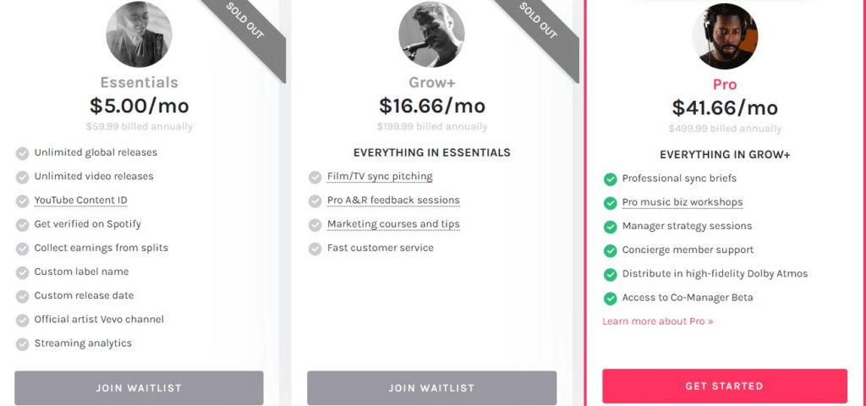Click the Pro A&R feedback sessions term
The image size is (866, 406).
[393, 200]
